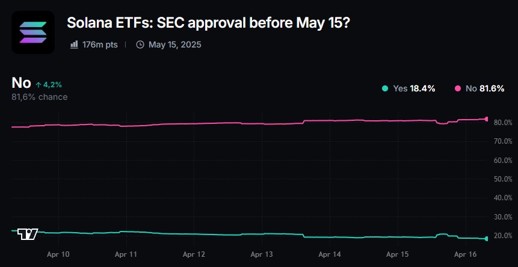The height and width of the screenshot is (267, 518).
Task: Click the green up arrow beside 4,2%
Action: (x=39, y=85)
